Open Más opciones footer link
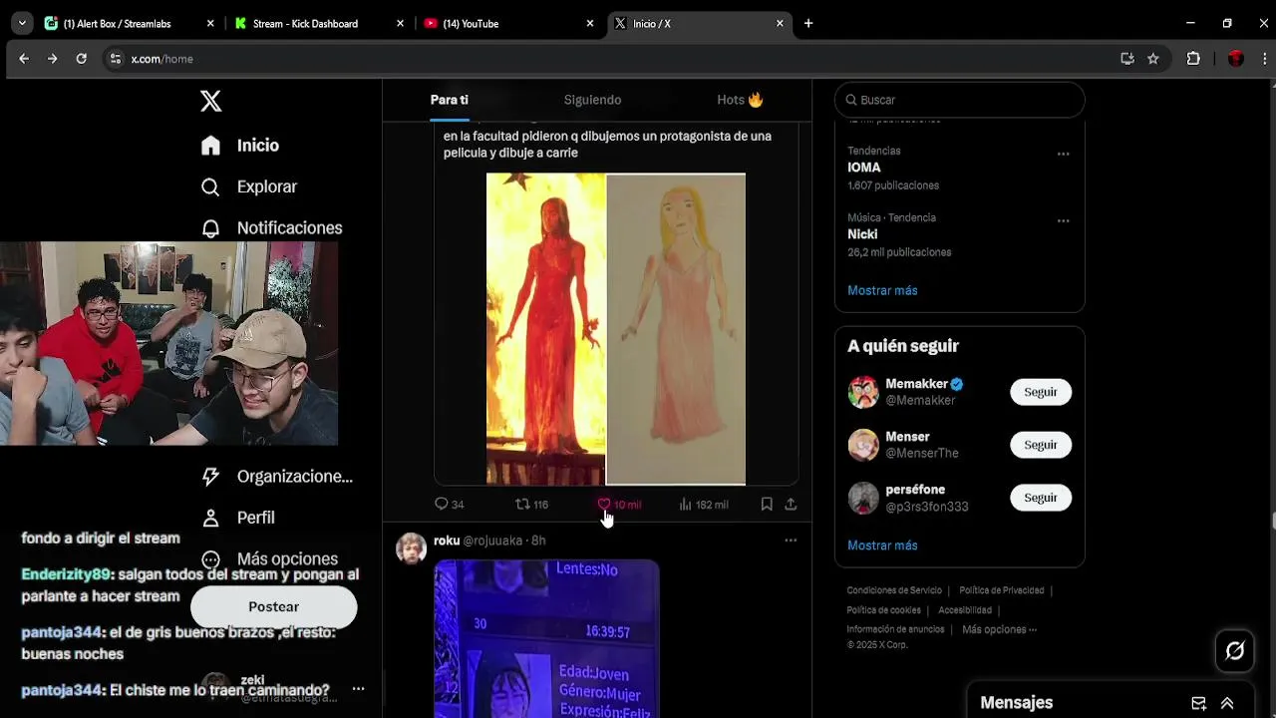This screenshot has height=718, width=1276. click(999, 629)
